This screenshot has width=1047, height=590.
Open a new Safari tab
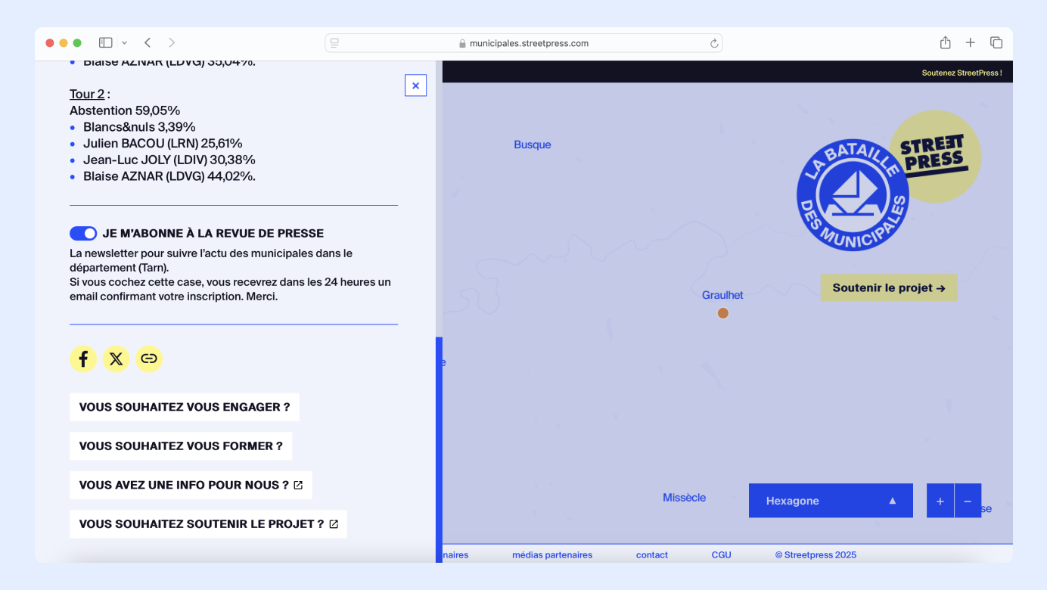[971, 43]
